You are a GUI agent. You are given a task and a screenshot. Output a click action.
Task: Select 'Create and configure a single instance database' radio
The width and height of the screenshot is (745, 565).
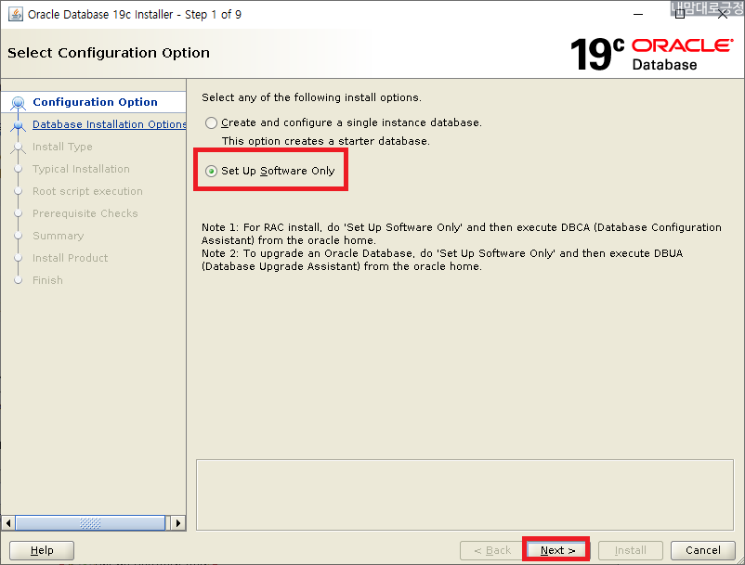[211, 123]
